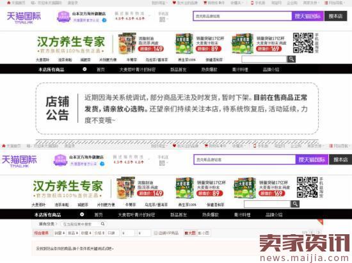Viewport: 352px width, 263px height.
Task: Open 牛蒡茶 category link in upper banner
Action: click(x=132, y=60)
